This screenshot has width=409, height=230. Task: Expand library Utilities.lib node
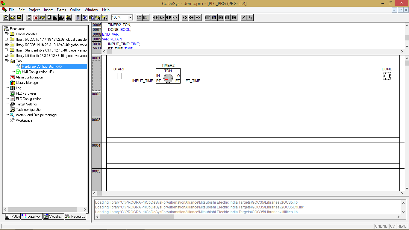point(6,55)
